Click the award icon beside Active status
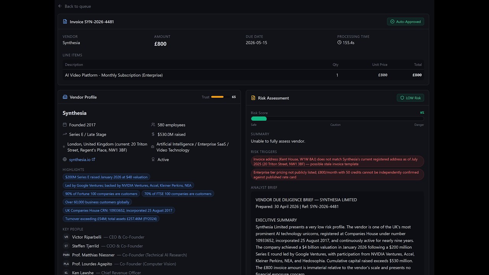The image size is (489, 275). coord(153,160)
